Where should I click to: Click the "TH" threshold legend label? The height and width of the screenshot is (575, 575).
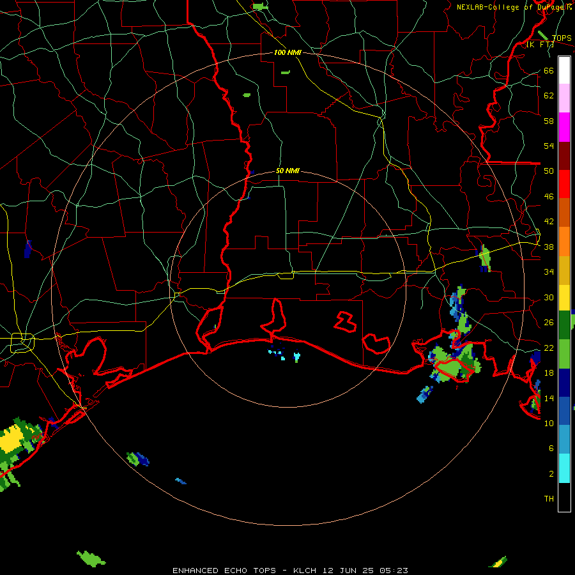pyautogui.click(x=549, y=499)
